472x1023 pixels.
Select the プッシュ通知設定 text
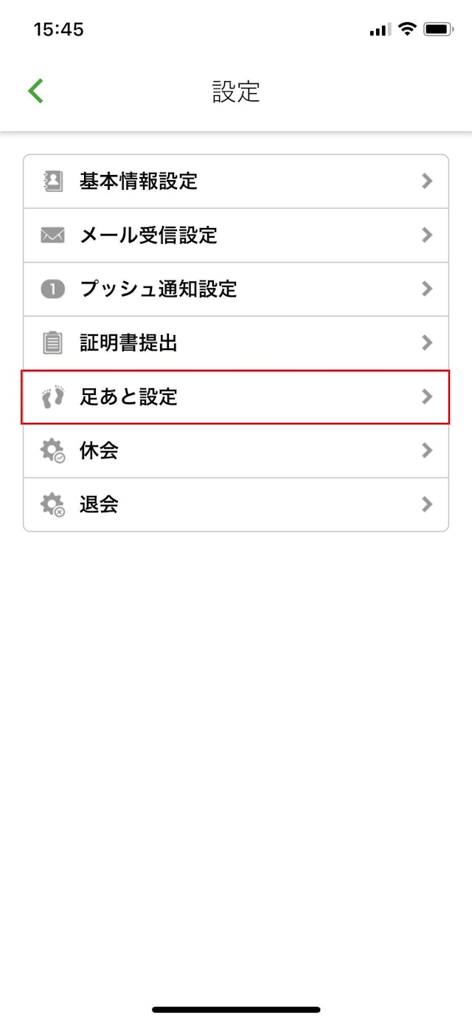point(158,289)
